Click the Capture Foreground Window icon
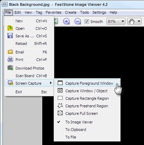Screen dimensions: 144x145 (x=60, y=83)
